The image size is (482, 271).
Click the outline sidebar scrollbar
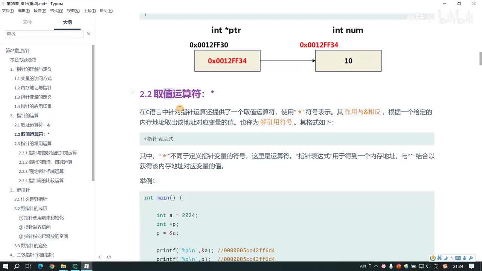point(93,113)
